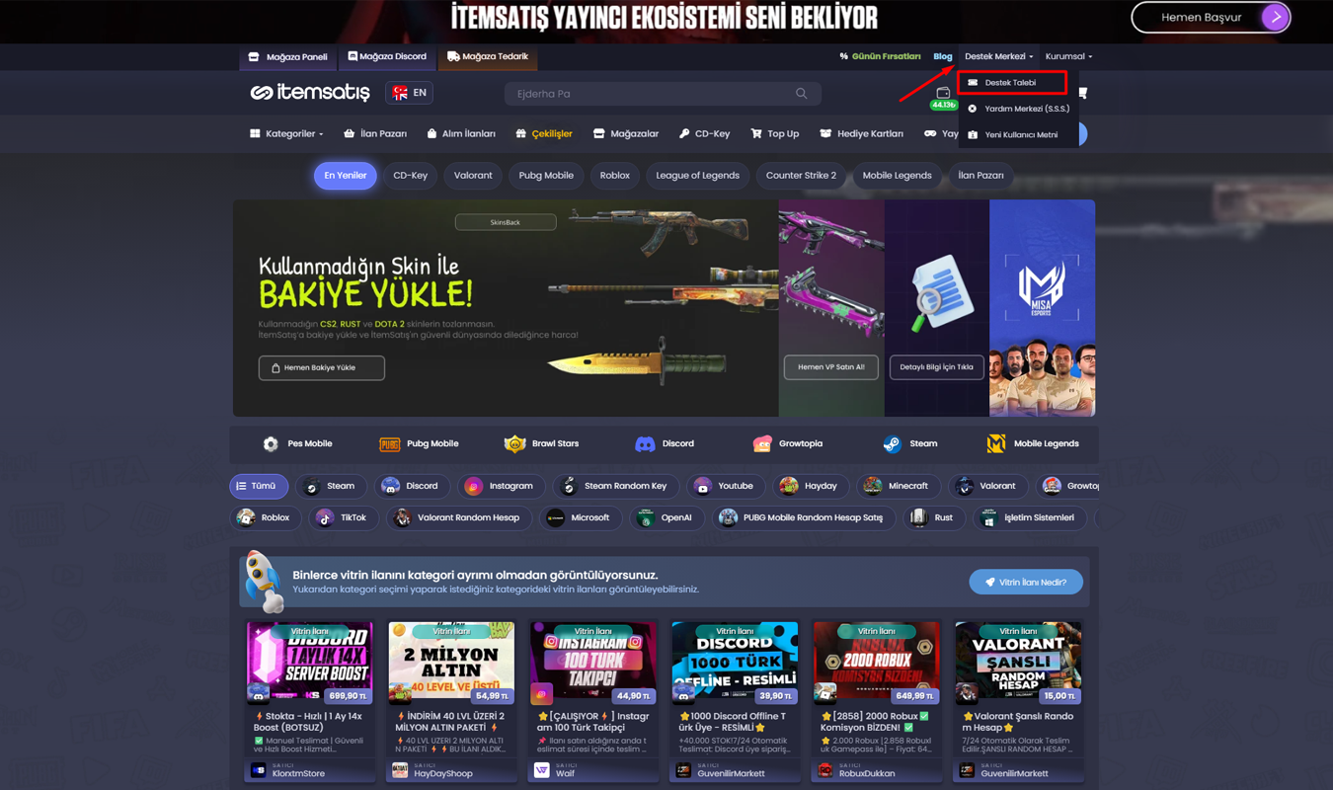Open the Valorant Şanslı Random Hesap thumbnail
1333x790 pixels.
(x=1018, y=662)
